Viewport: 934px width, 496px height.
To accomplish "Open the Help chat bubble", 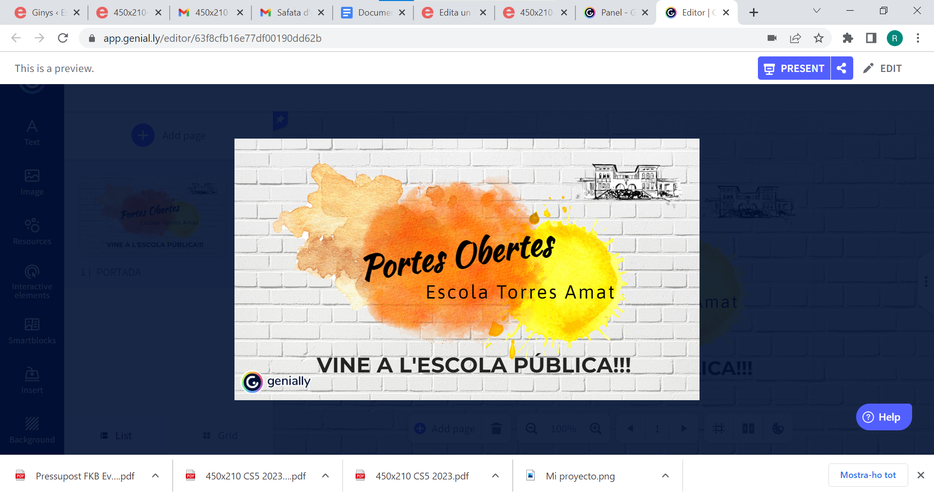I will (883, 417).
